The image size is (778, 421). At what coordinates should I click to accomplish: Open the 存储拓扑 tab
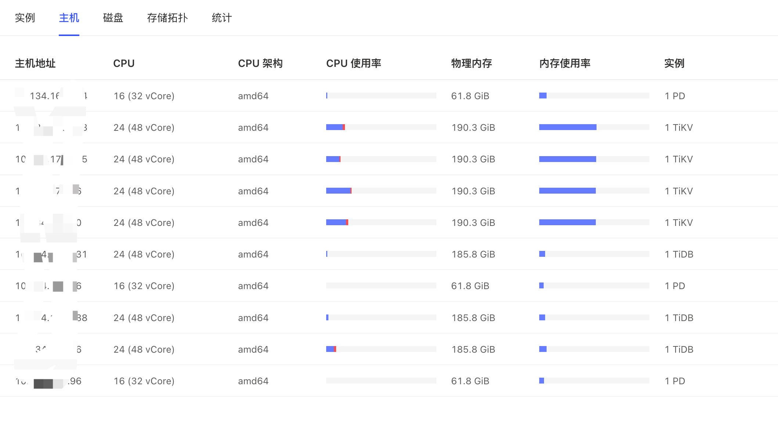point(167,18)
